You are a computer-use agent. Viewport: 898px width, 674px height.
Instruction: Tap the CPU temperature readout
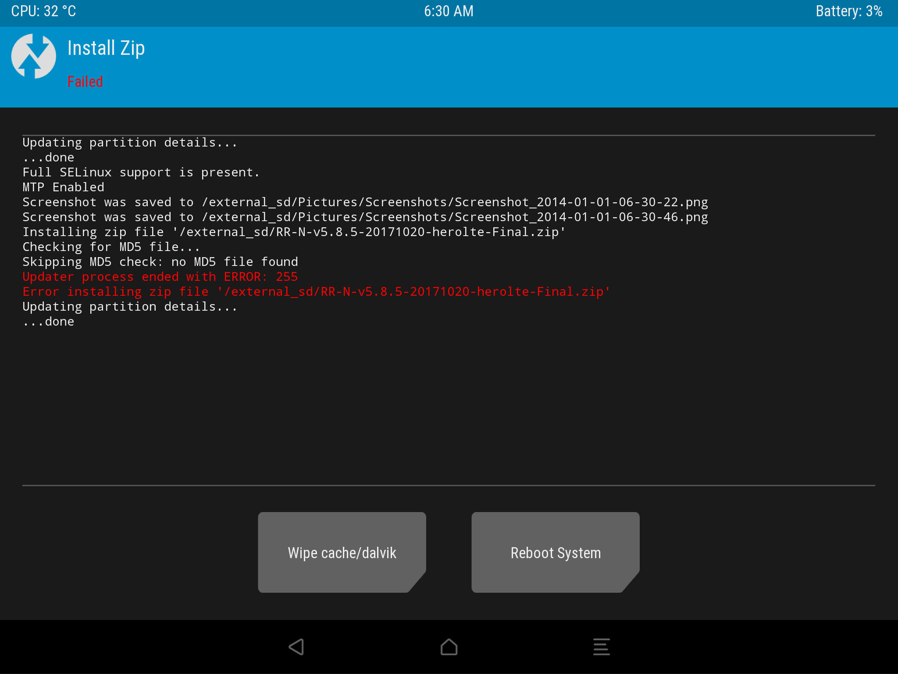43,11
